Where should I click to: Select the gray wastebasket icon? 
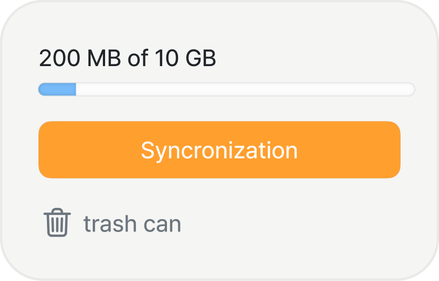tap(57, 223)
